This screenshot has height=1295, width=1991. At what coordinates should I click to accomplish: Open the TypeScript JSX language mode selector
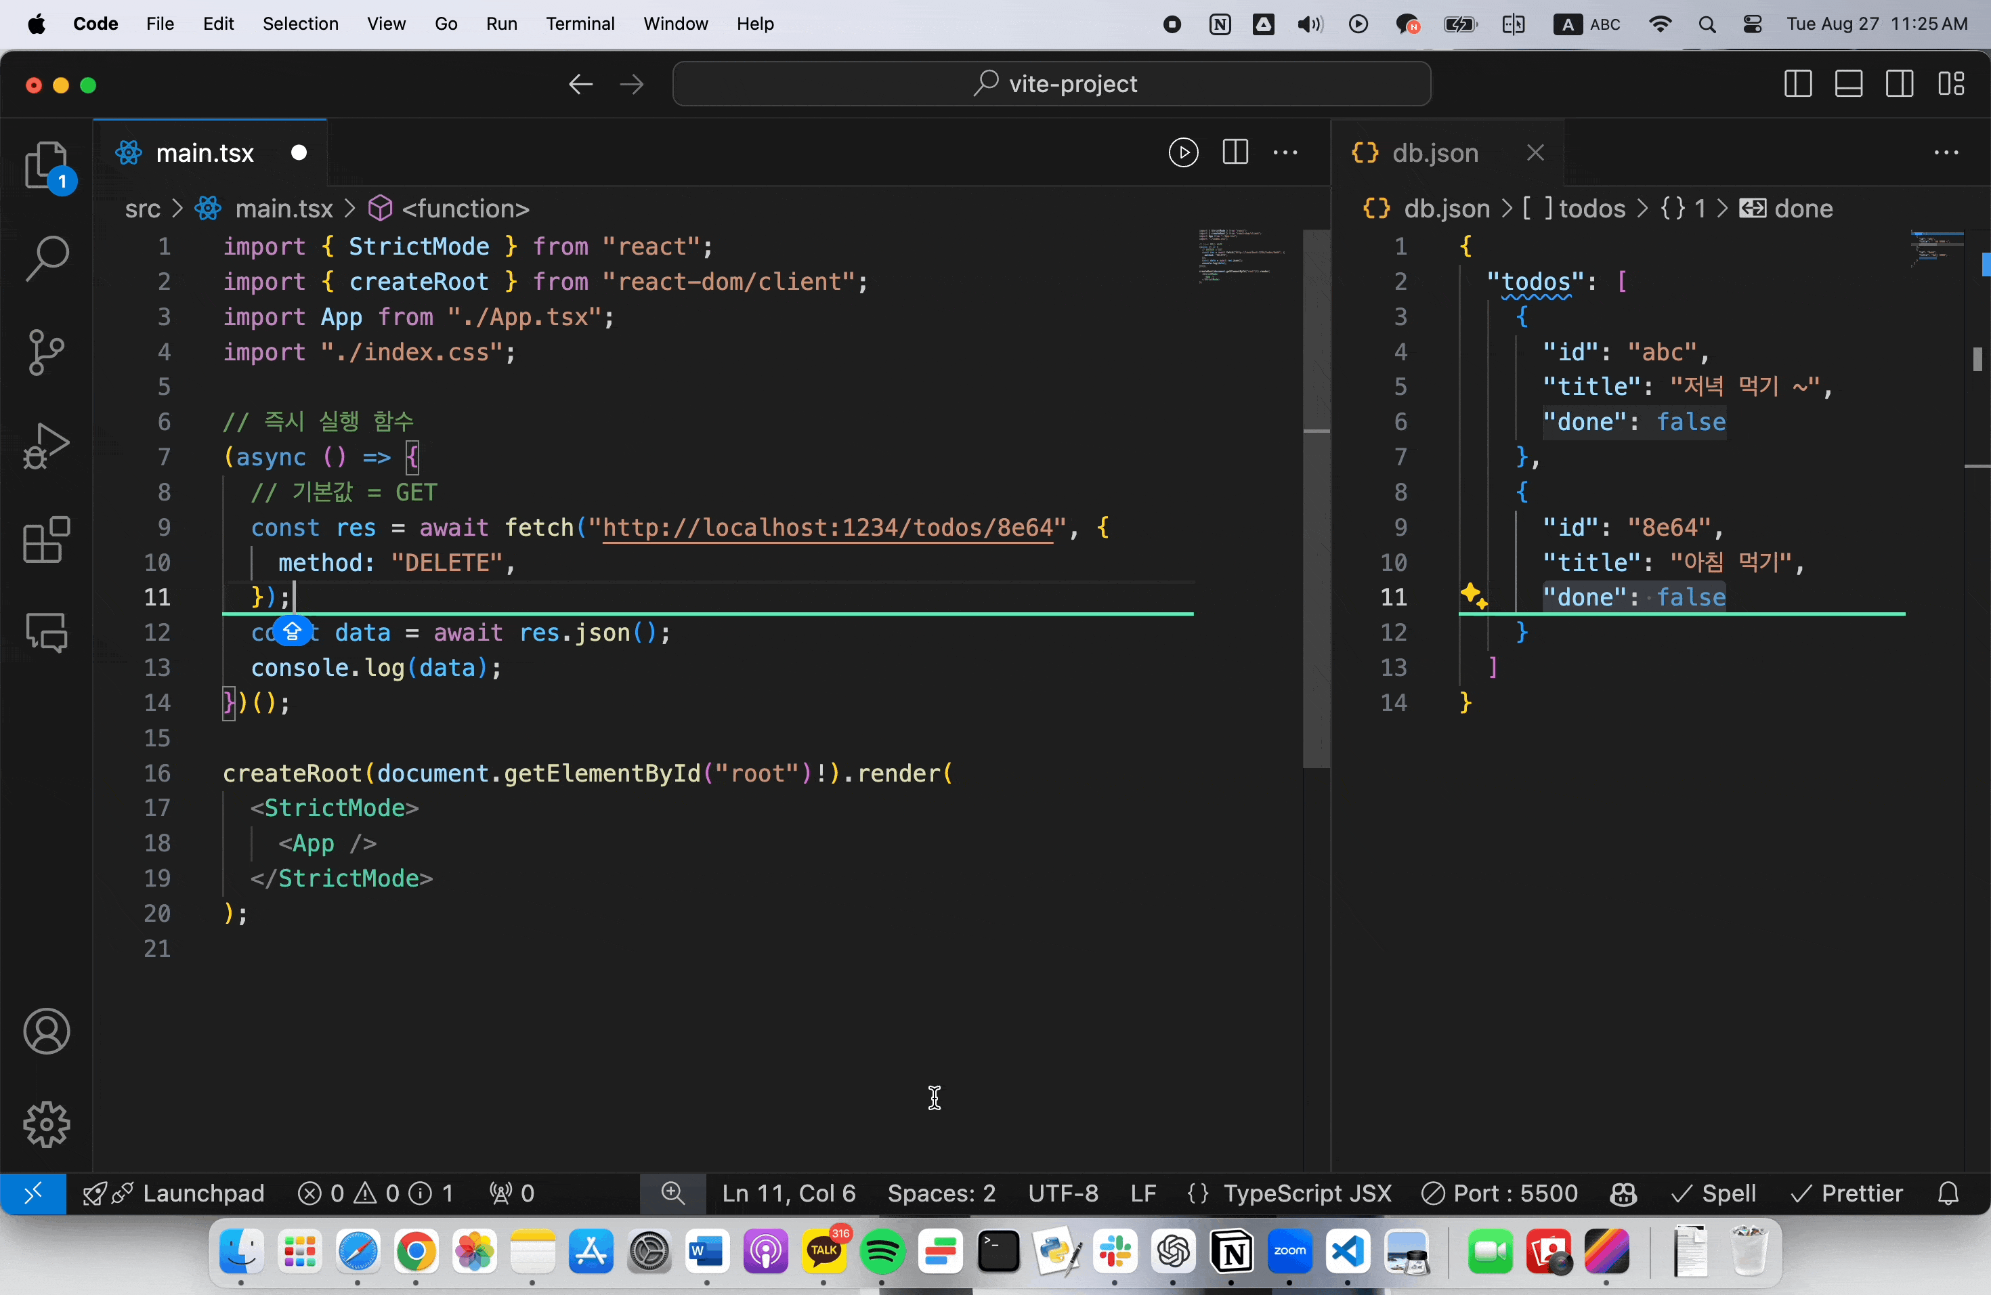click(x=1307, y=1194)
